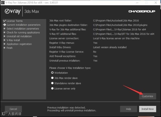Screen dimensions: 161x117
Task: Click the plugins destination folder path
Action: point(120,25)
